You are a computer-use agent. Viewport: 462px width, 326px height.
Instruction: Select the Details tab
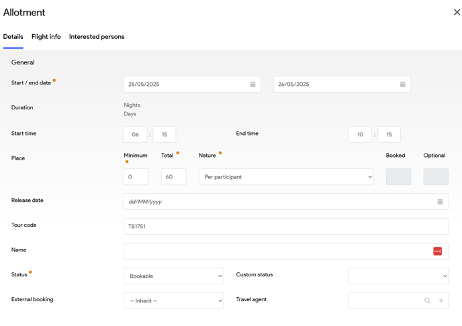[x=13, y=37]
